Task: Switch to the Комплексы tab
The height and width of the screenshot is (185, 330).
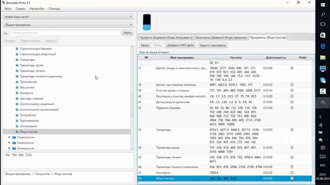Action: pos(221,38)
